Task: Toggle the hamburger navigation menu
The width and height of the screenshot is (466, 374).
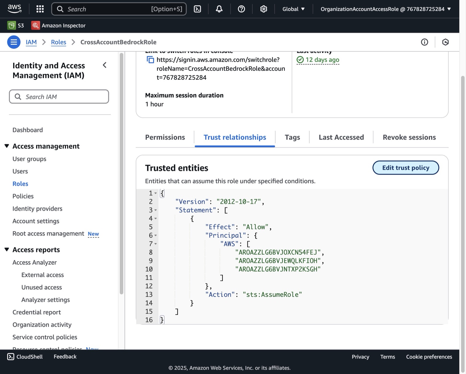Action: [14, 42]
